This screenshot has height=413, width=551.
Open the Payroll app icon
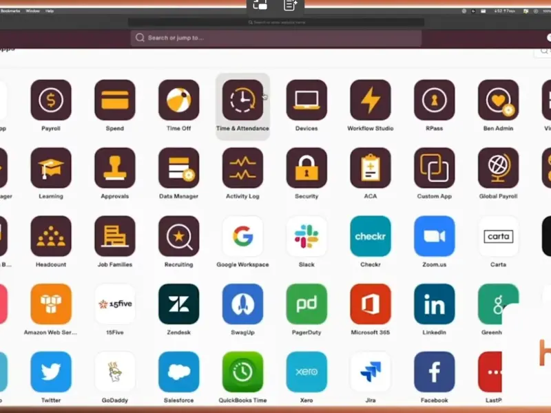[x=51, y=100]
